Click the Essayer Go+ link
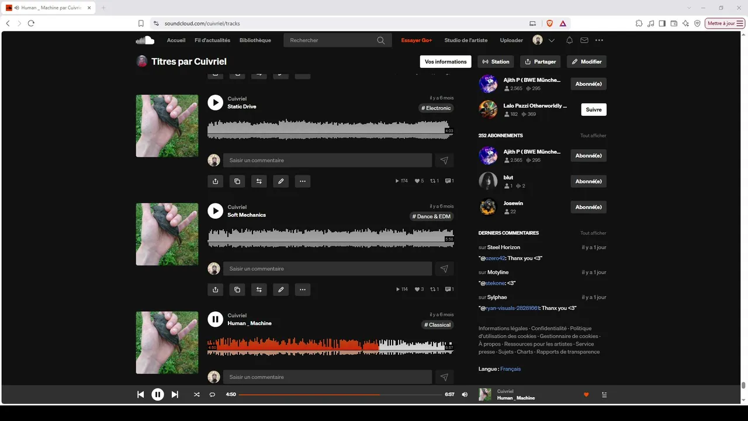This screenshot has height=421, width=748. 417,40
